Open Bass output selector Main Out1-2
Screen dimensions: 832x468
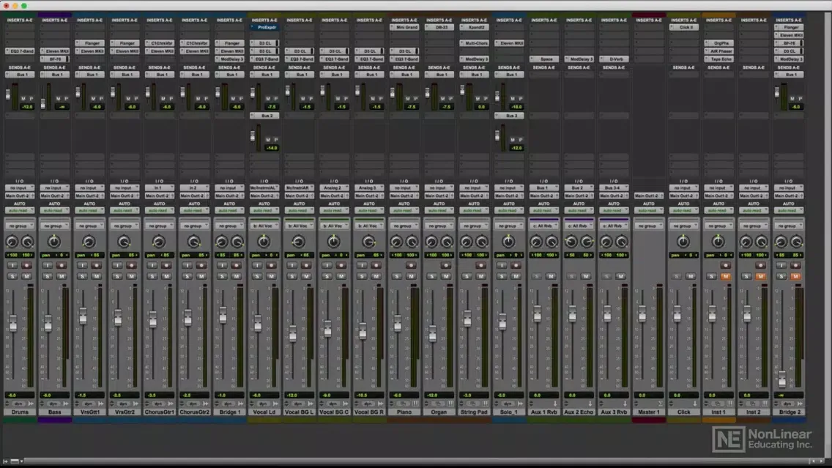pyautogui.click(x=54, y=196)
